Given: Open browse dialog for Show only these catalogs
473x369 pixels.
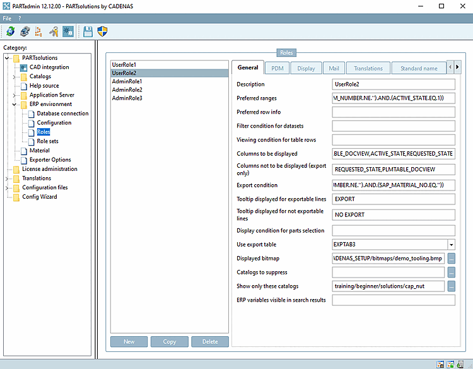Looking at the screenshot, I should (452, 286).
